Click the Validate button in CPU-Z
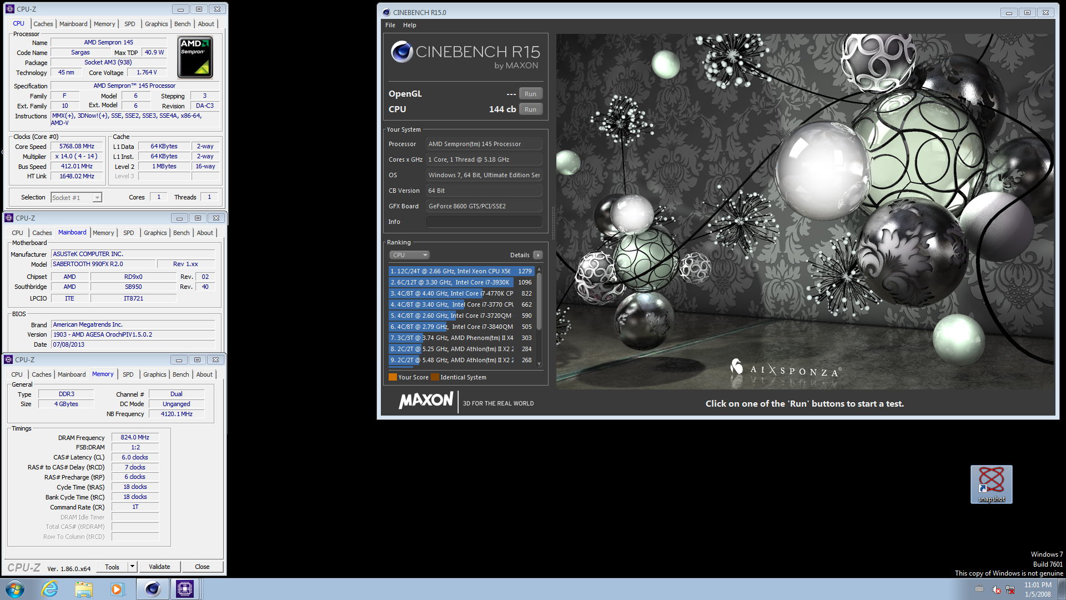This screenshot has height=600, width=1066. pos(159,567)
